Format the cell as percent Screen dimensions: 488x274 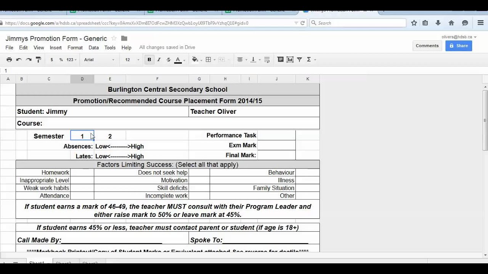[61, 60]
